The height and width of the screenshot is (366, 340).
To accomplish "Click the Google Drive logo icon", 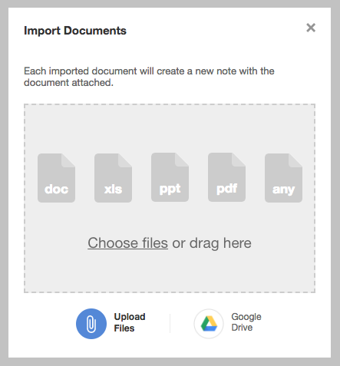I will point(209,324).
